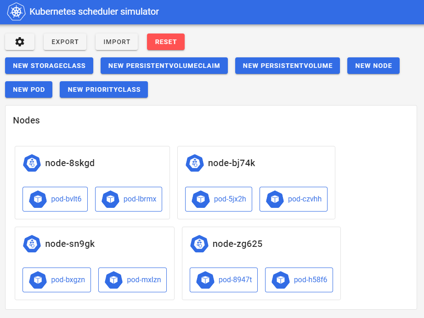Screen dimensions: 424x318
Task: Click the Kubernetes logo in the header
Action: (x=16, y=12)
